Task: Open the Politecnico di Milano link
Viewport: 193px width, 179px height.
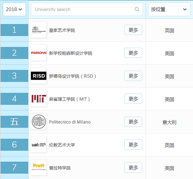Action: coord(70,122)
